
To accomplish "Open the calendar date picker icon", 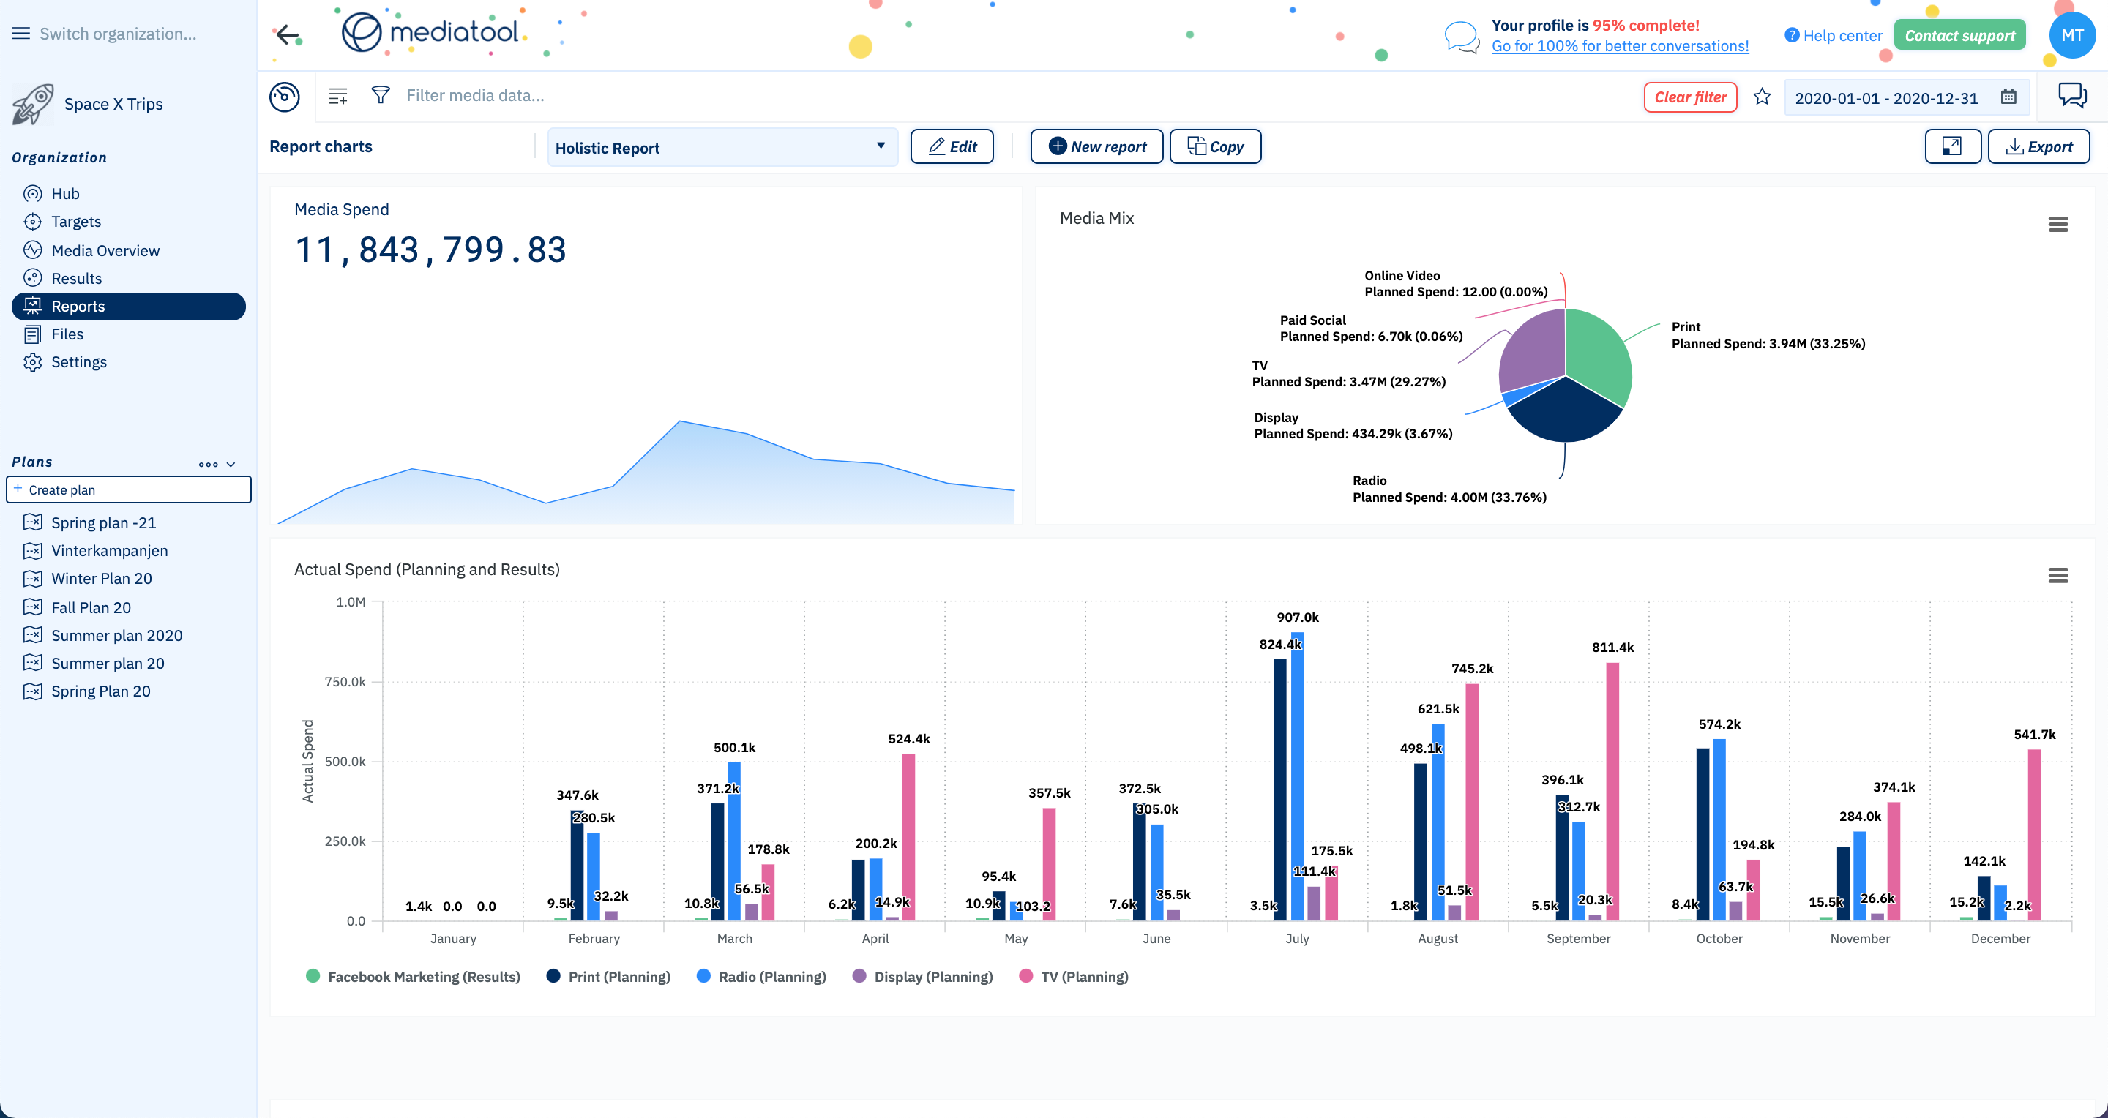I will [x=2008, y=97].
